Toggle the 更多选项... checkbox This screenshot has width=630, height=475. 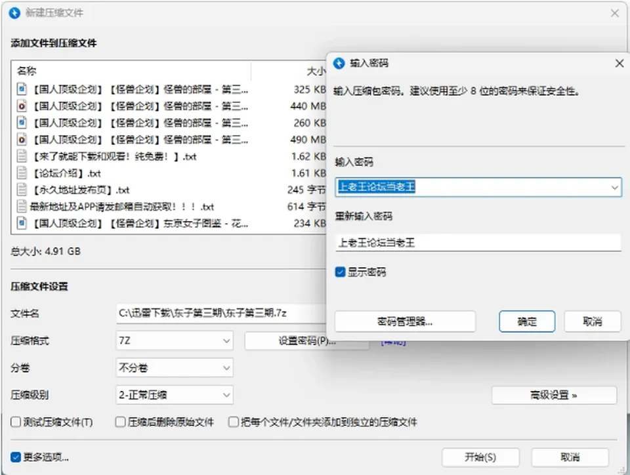[x=16, y=457]
